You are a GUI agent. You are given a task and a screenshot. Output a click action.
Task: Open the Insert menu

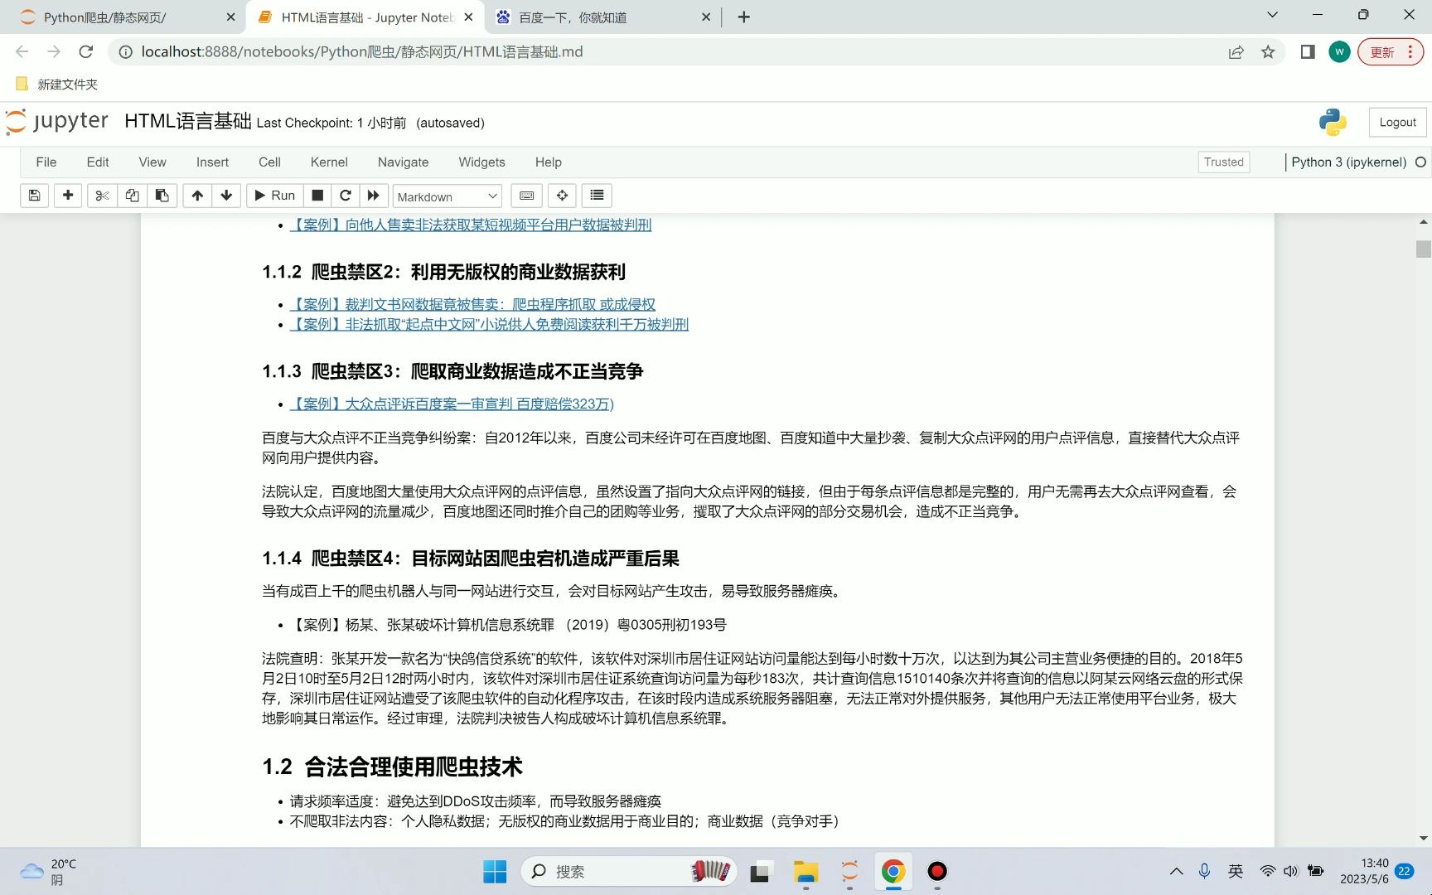[212, 162]
